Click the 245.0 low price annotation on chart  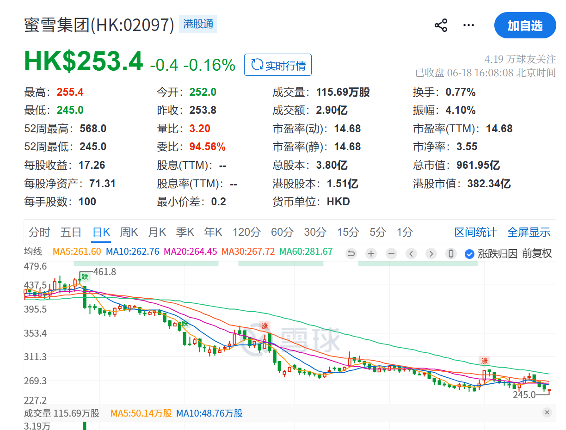coord(524,395)
